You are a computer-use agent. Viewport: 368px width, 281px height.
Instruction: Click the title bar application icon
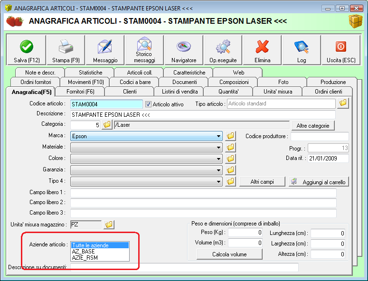[x=9, y=8]
